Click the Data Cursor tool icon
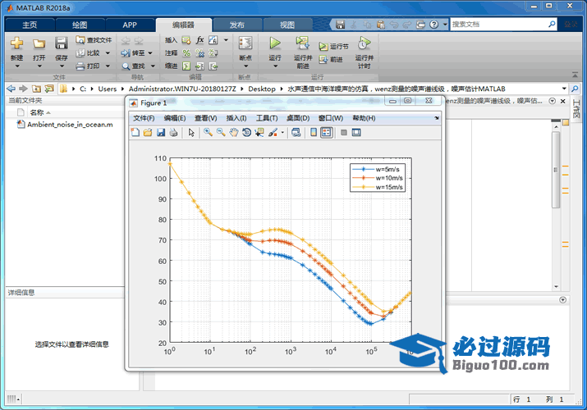Image resolution: width=587 pixels, height=410 pixels. [259, 133]
